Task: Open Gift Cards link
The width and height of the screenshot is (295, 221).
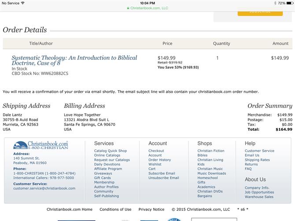Action: (102, 178)
